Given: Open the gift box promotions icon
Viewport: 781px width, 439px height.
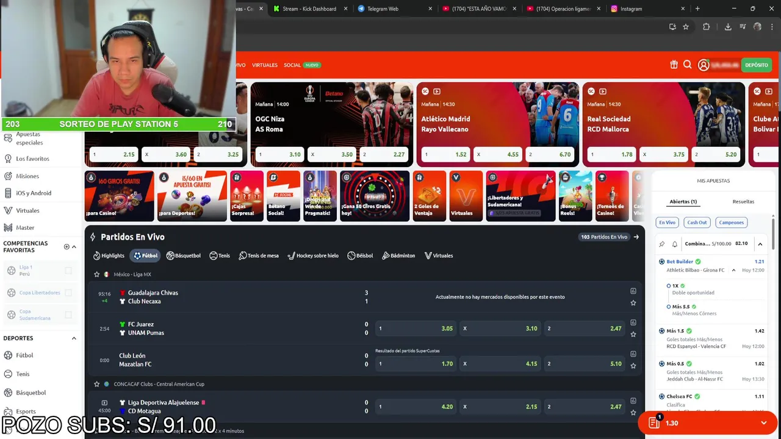Looking at the screenshot, I should click(674, 65).
